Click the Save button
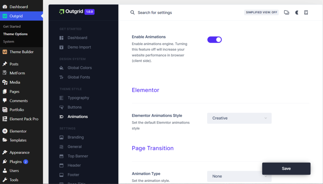Image resolution: width=323 pixels, height=184 pixels. [286, 169]
